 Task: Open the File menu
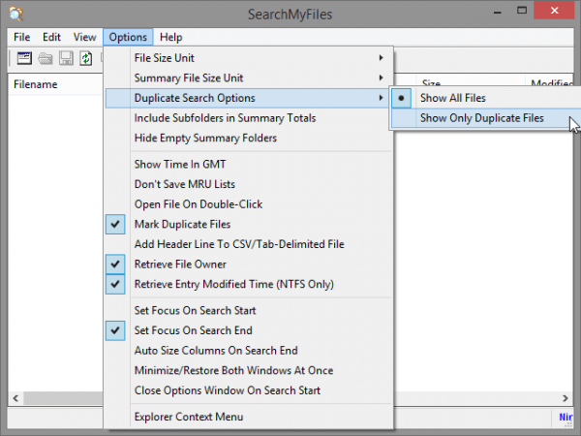tap(22, 37)
